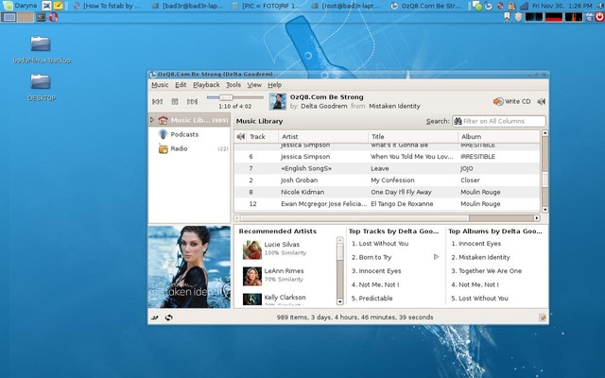The width and height of the screenshot is (605, 378).
Task: Click the Delta Goodrem cover thumbnail in header
Action: click(x=277, y=101)
